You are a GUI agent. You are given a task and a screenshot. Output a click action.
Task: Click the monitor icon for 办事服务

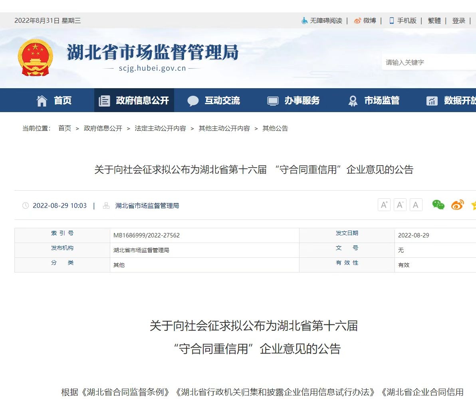273,101
